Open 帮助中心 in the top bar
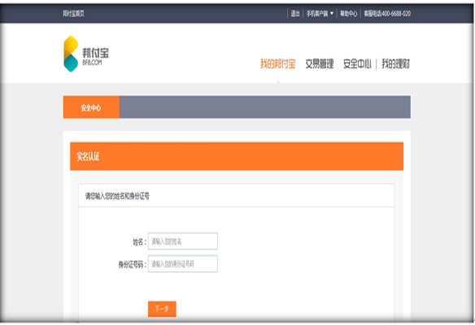Image resolution: width=475 pixels, height=325 pixels. 348,13
